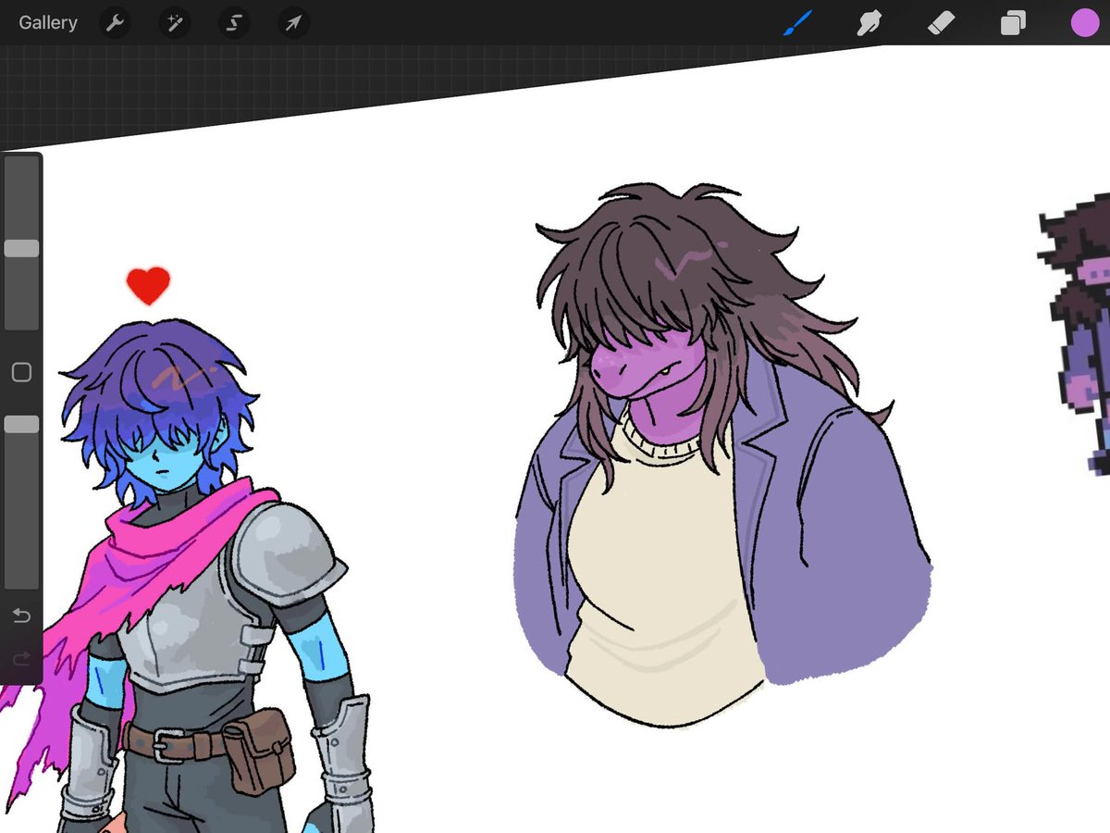1110x833 pixels.
Task: Click the brush size slider handle
Action: coord(21,248)
